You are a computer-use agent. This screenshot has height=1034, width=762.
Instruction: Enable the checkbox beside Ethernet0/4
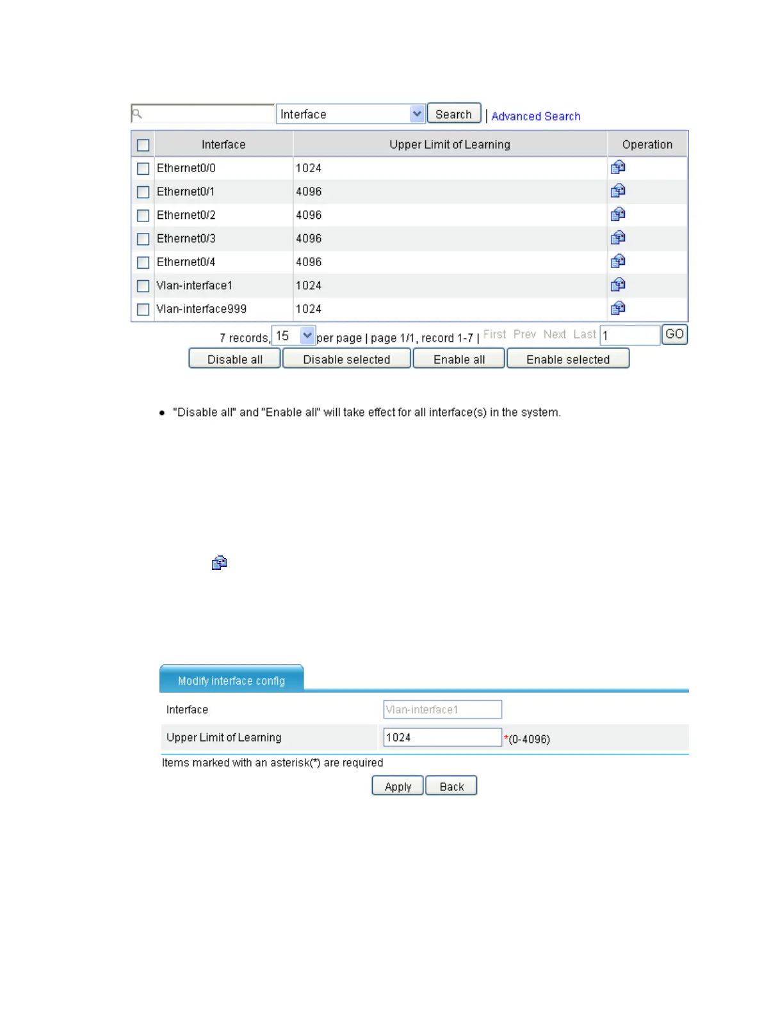coord(143,262)
